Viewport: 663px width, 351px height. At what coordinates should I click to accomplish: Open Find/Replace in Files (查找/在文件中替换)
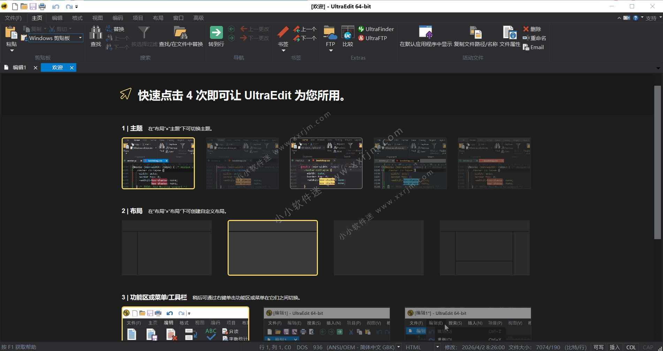[181, 36]
